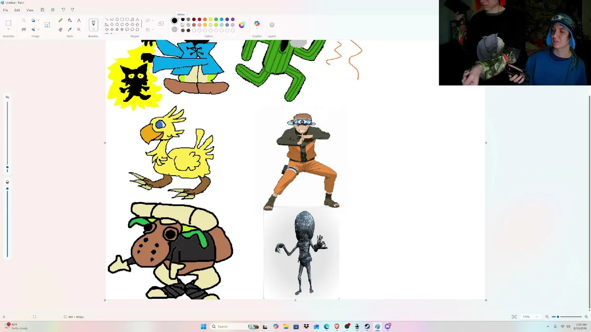This screenshot has width=591, height=332.
Task: Expand the Rotate options arrow
Action: tap(38, 20)
